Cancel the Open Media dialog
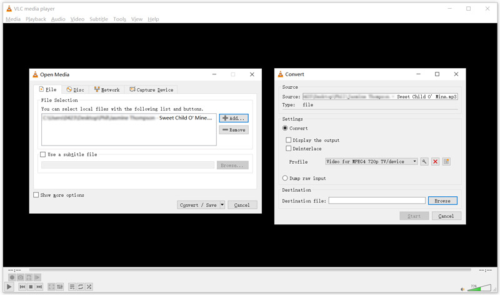This screenshot has height=295, width=500. [x=242, y=205]
